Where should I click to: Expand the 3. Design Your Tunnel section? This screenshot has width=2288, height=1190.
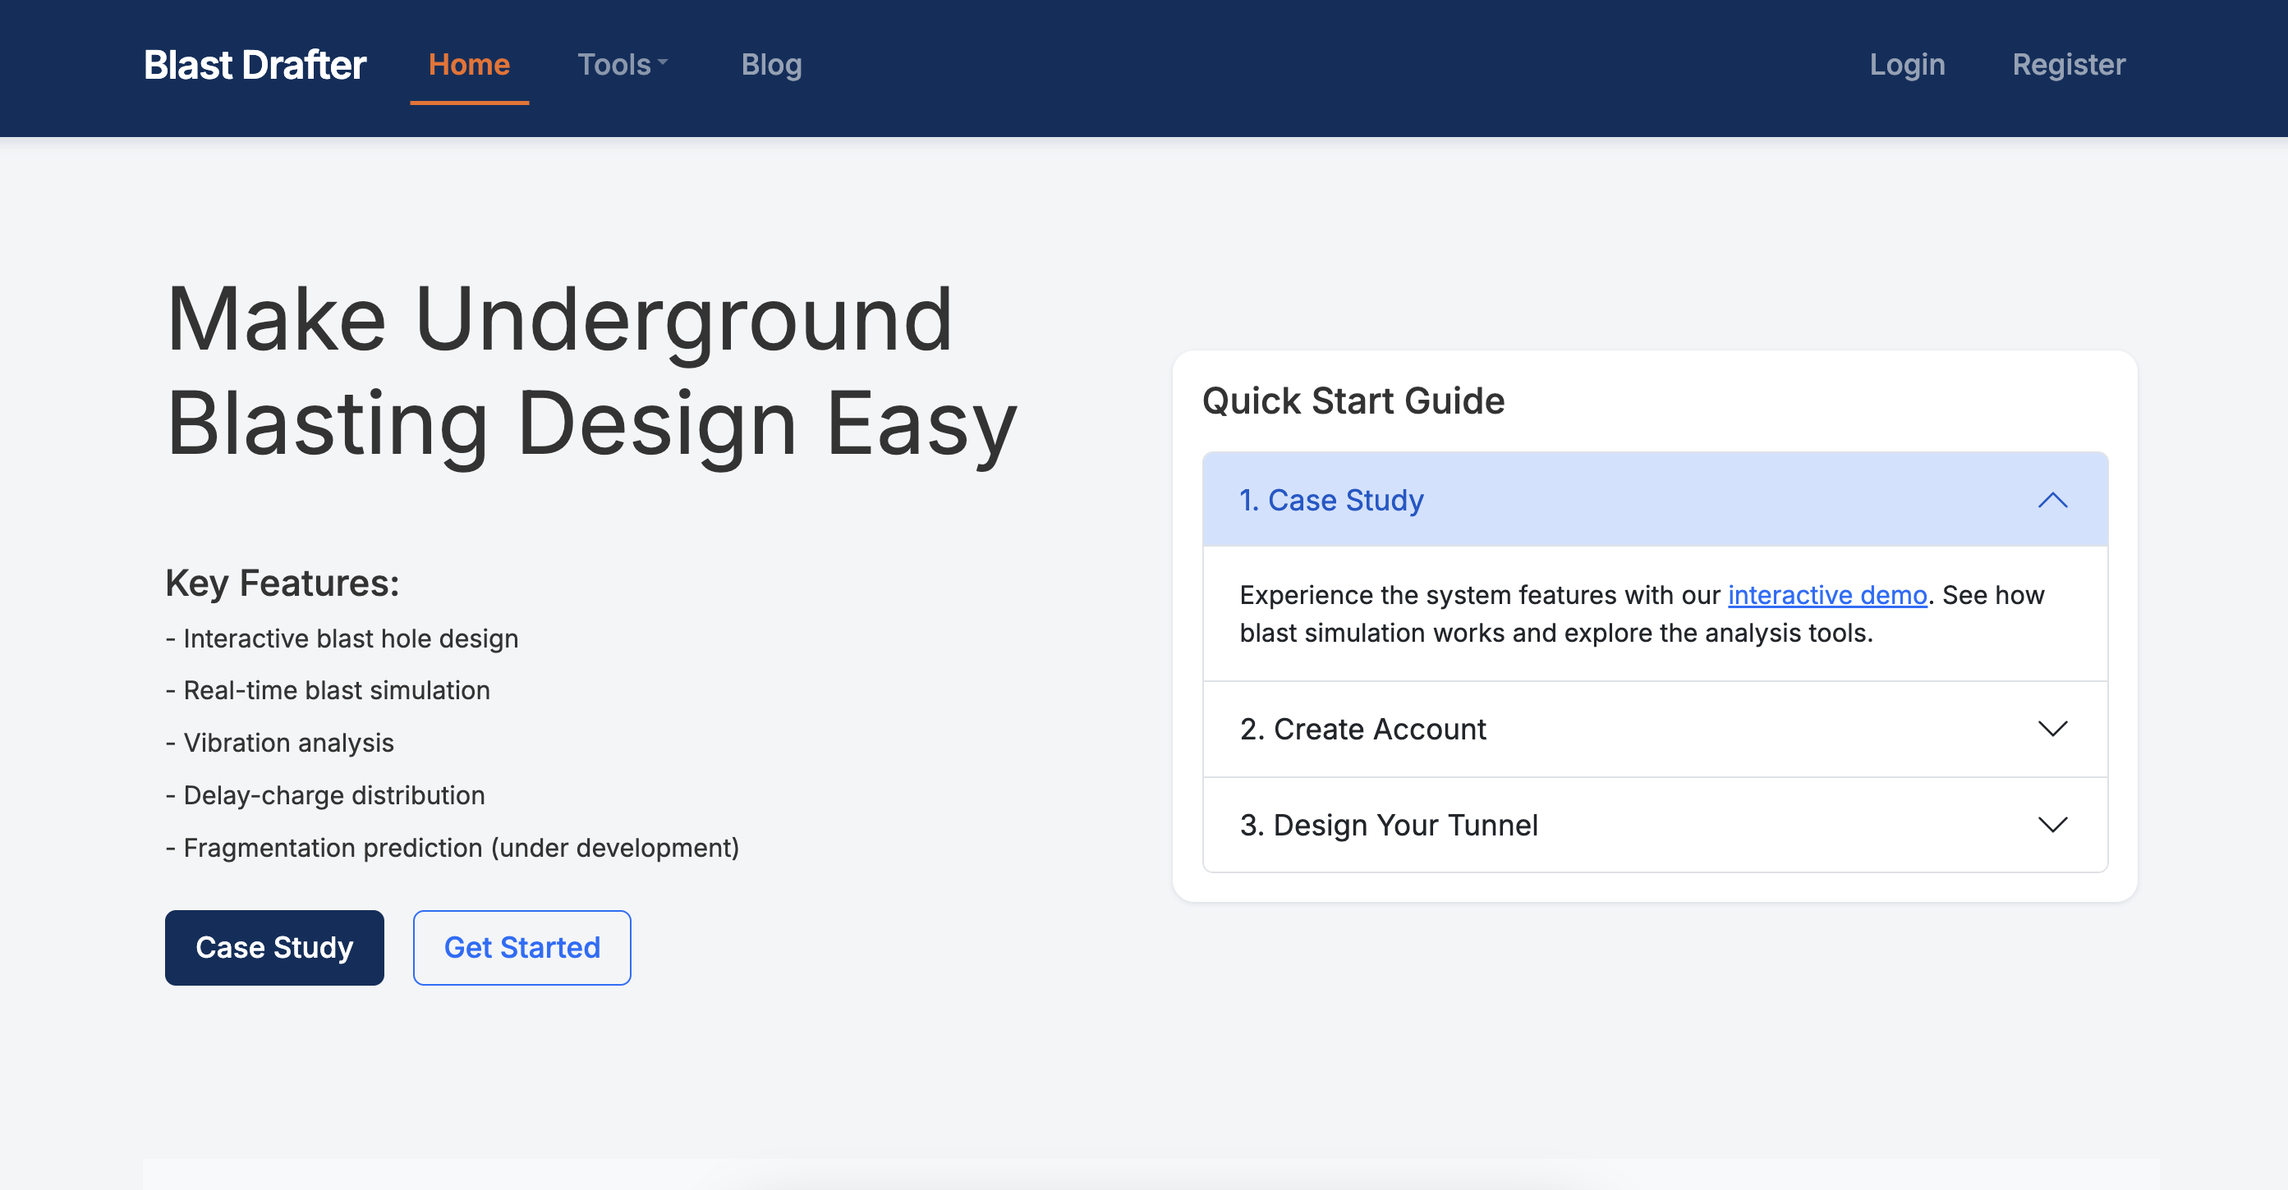point(1655,825)
